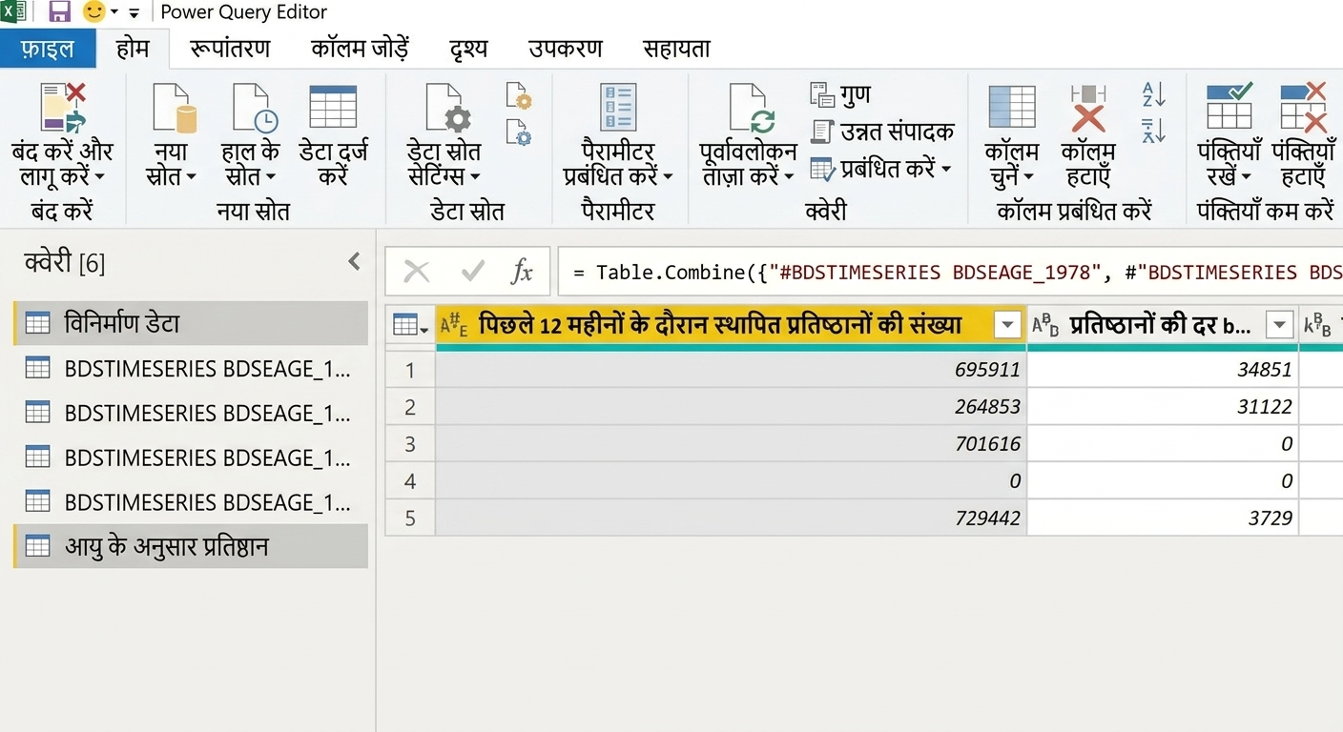Click the cell containing 264853
The width and height of the screenshot is (1343, 732).
(x=731, y=406)
